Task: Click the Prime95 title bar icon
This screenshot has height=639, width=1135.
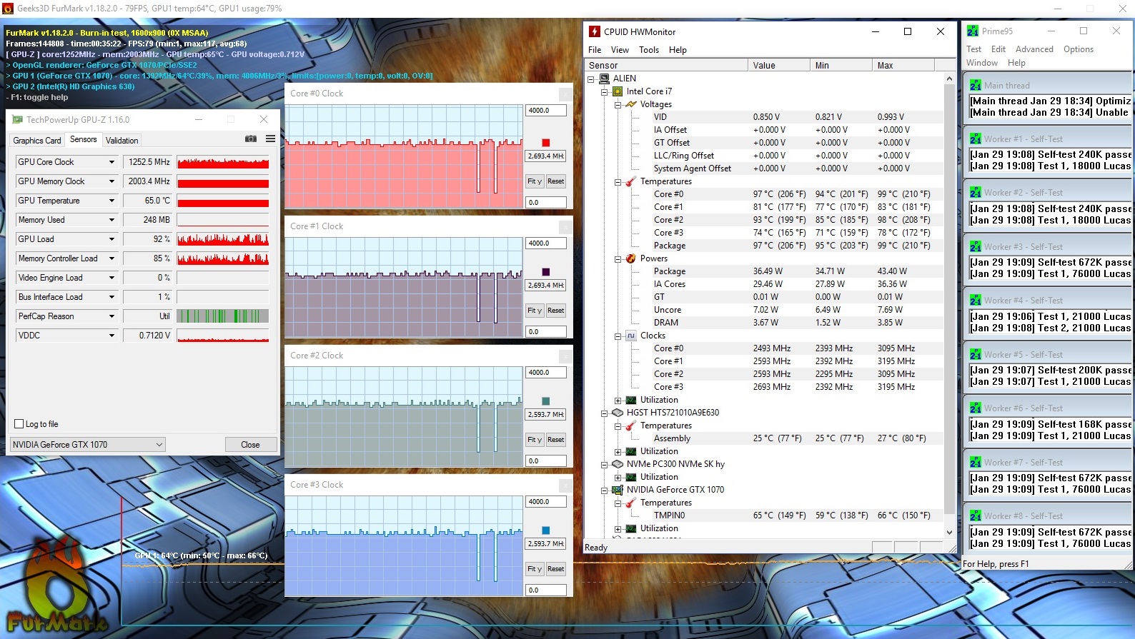Action: (972, 31)
